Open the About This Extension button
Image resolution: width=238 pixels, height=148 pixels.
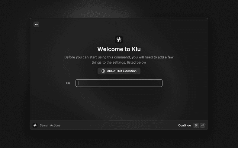(x=119, y=71)
